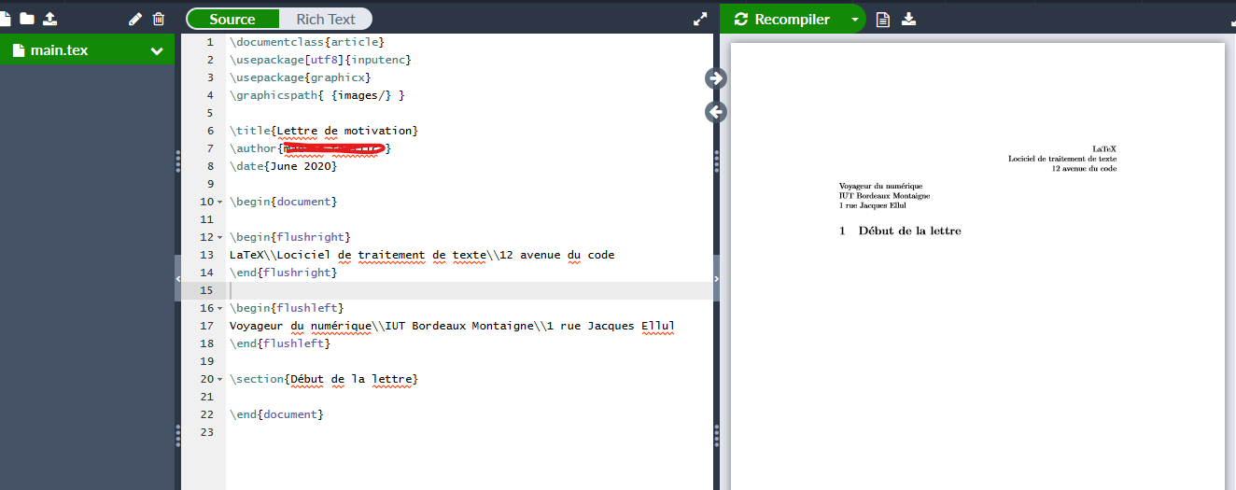Collapse the section fold at line 20

tap(219, 379)
